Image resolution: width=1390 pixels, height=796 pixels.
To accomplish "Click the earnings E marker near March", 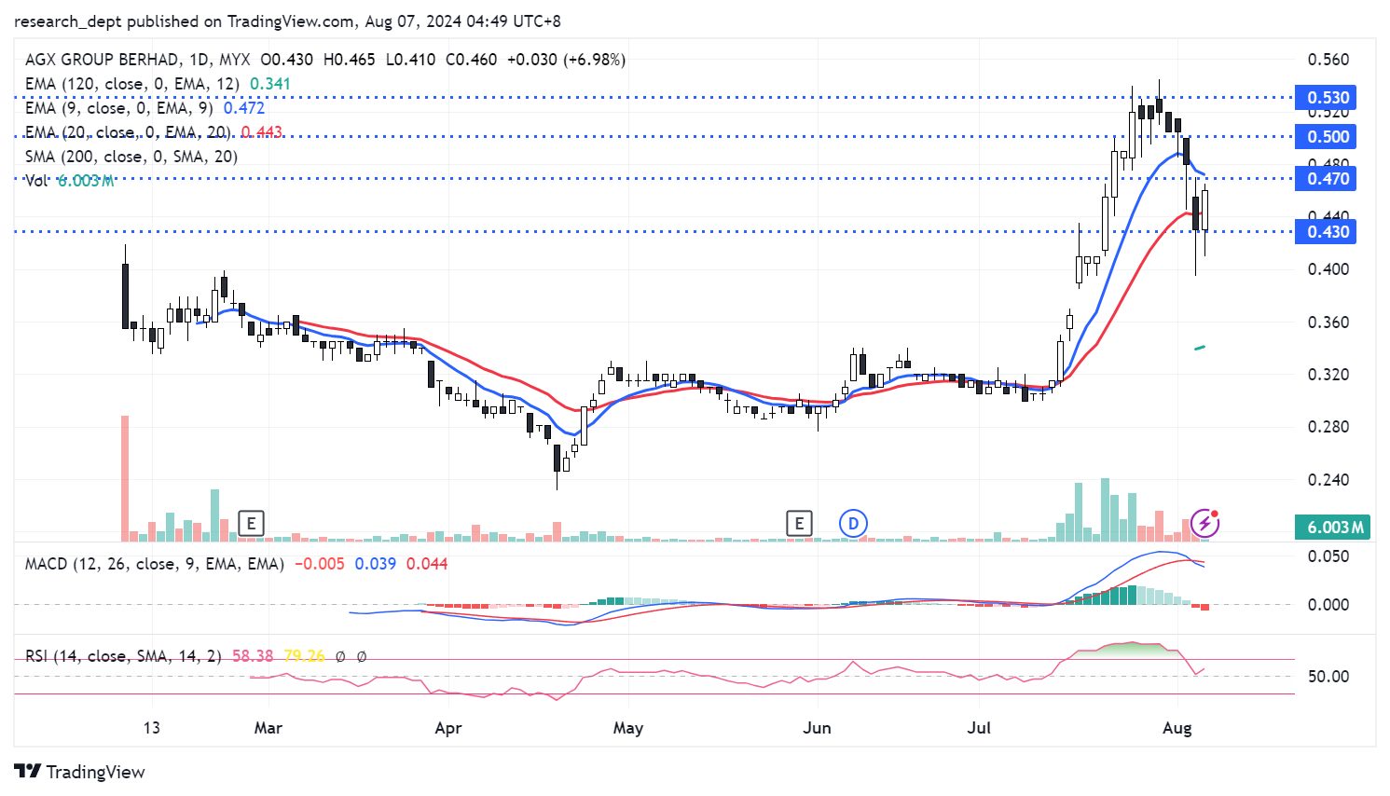I will pos(251,524).
